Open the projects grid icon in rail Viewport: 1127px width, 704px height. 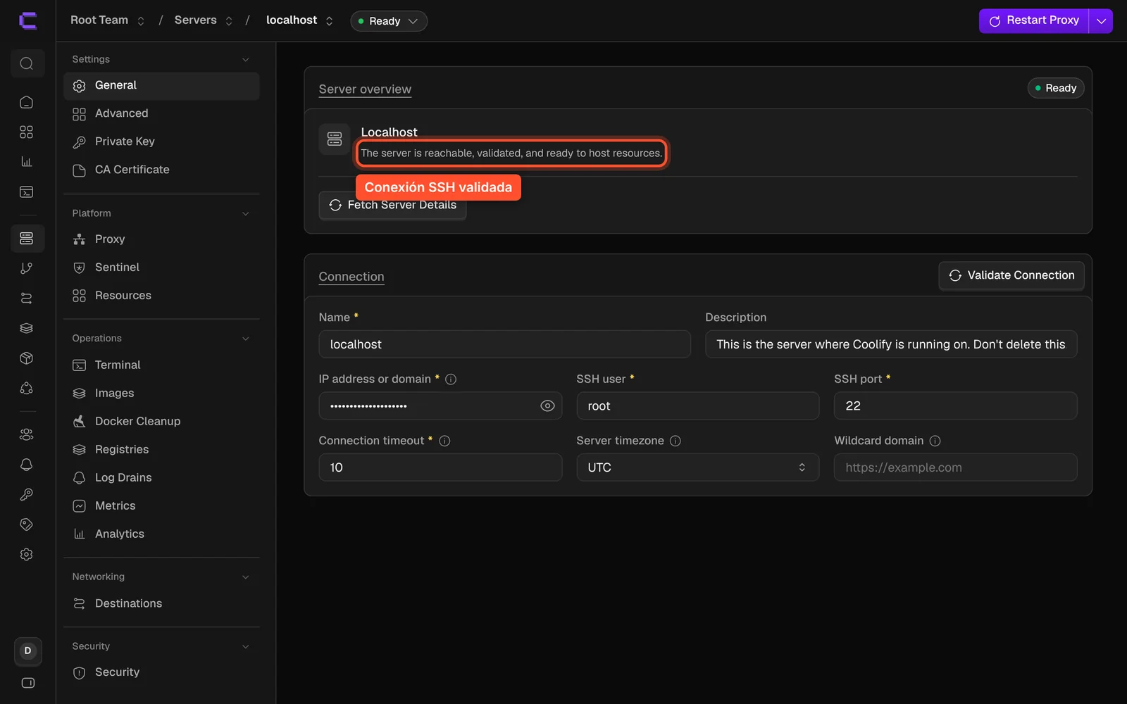[x=27, y=132]
